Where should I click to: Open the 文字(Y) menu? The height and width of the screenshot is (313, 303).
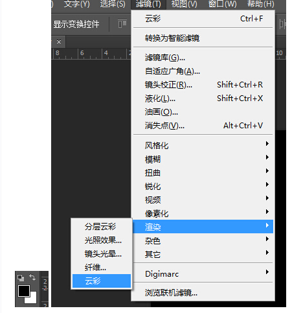[x=76, y=4]
